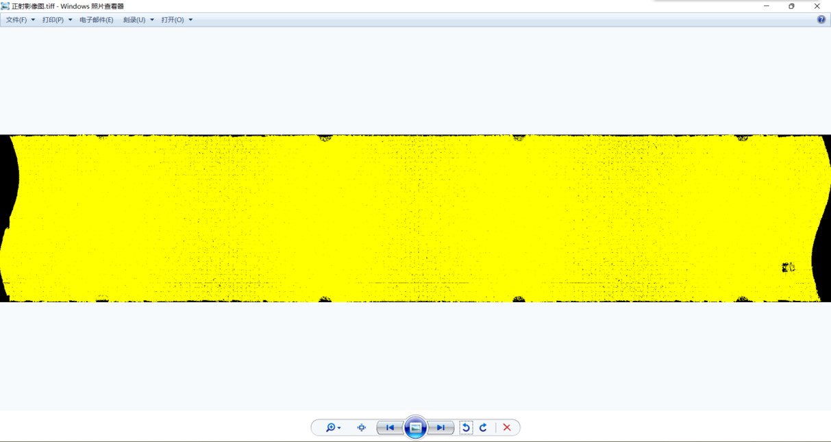Minimize the Photo Viewer window

(766, 6)
